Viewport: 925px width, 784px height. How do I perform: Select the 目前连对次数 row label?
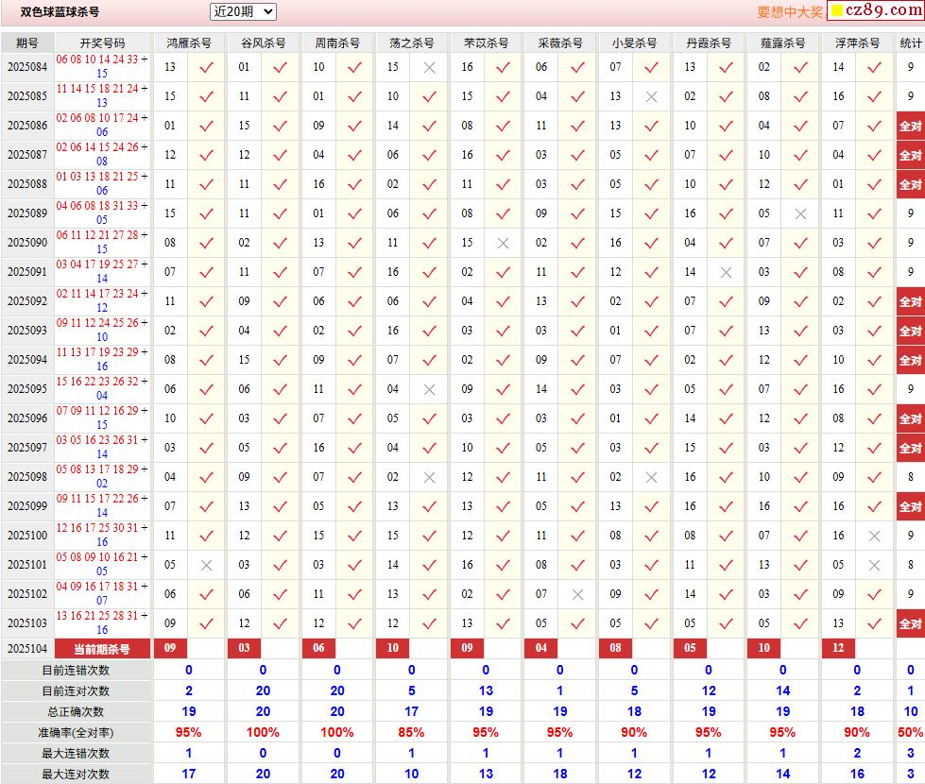(77, 690)
